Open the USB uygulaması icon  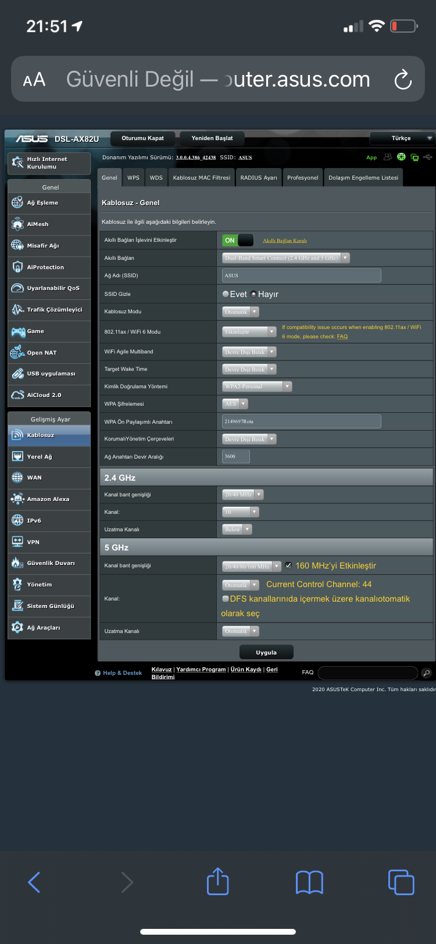click(x=17, y=374)
